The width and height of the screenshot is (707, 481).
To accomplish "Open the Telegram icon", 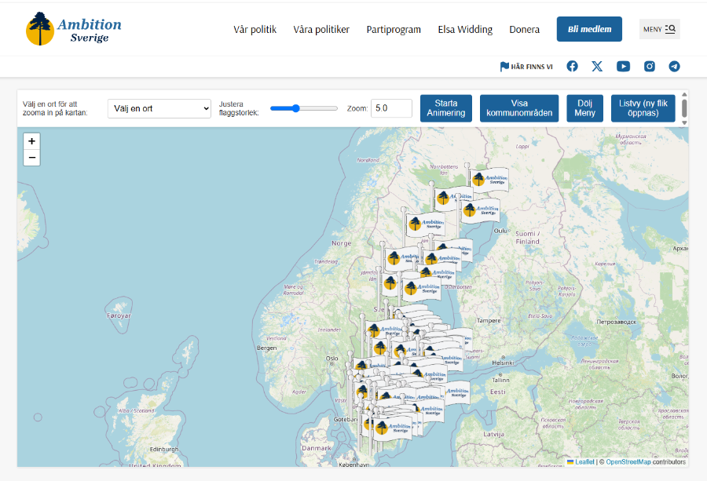I will (x=674, y=67).
